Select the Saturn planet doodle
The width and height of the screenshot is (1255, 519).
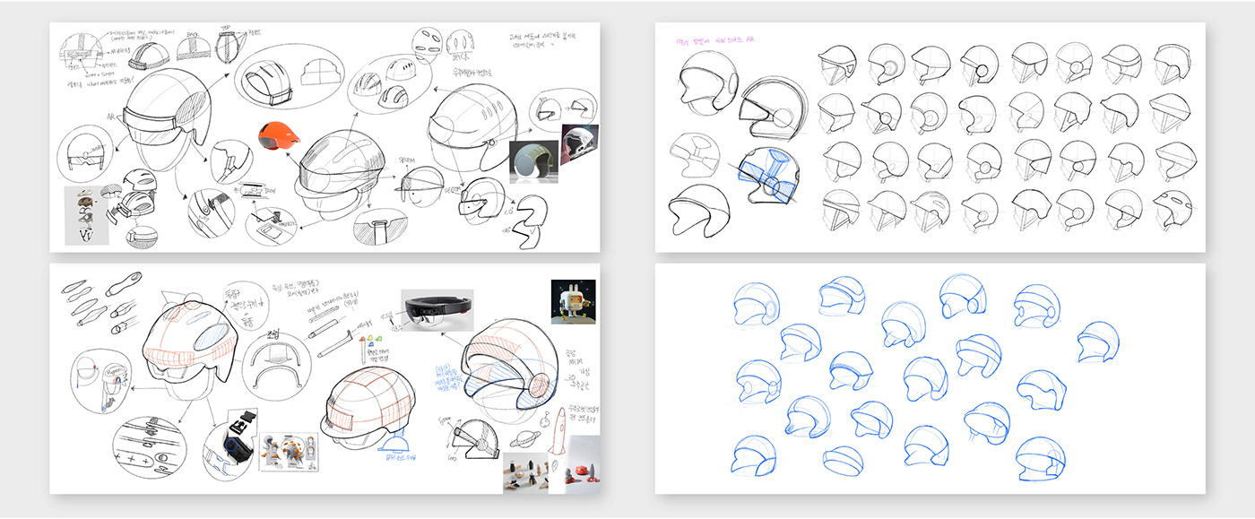[x=525, y=437]
